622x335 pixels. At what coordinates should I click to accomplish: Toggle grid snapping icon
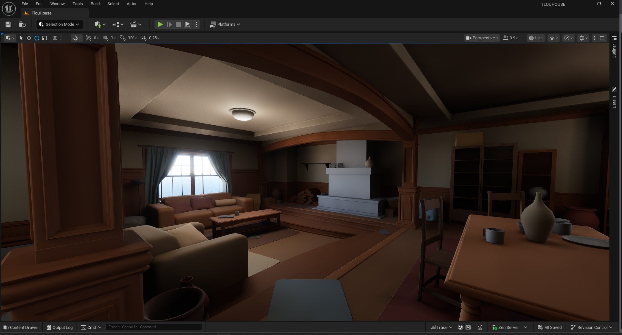pos(106,38)
